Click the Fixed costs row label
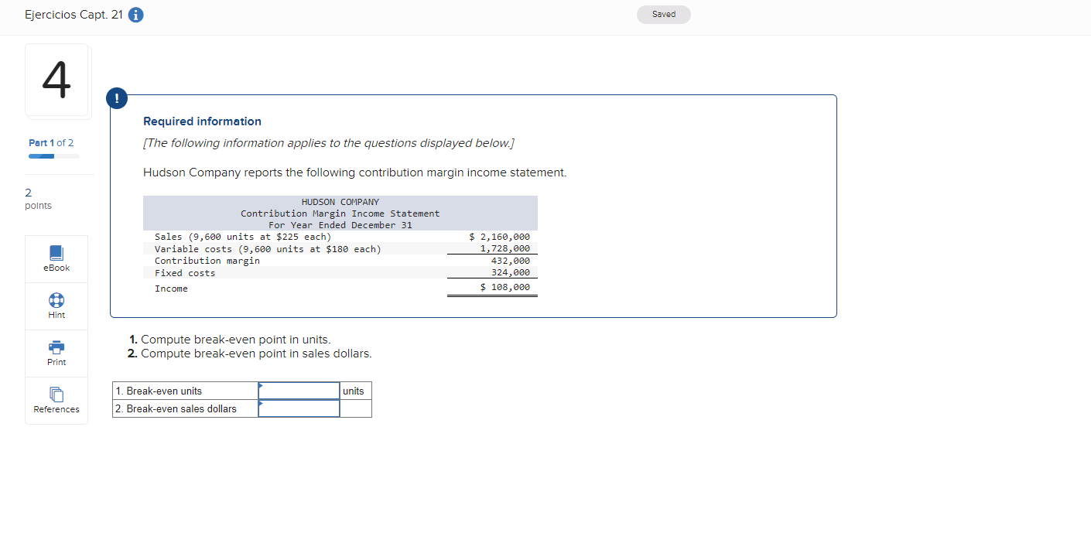Viewport: 1091px width, 550px height. [185, 273]
